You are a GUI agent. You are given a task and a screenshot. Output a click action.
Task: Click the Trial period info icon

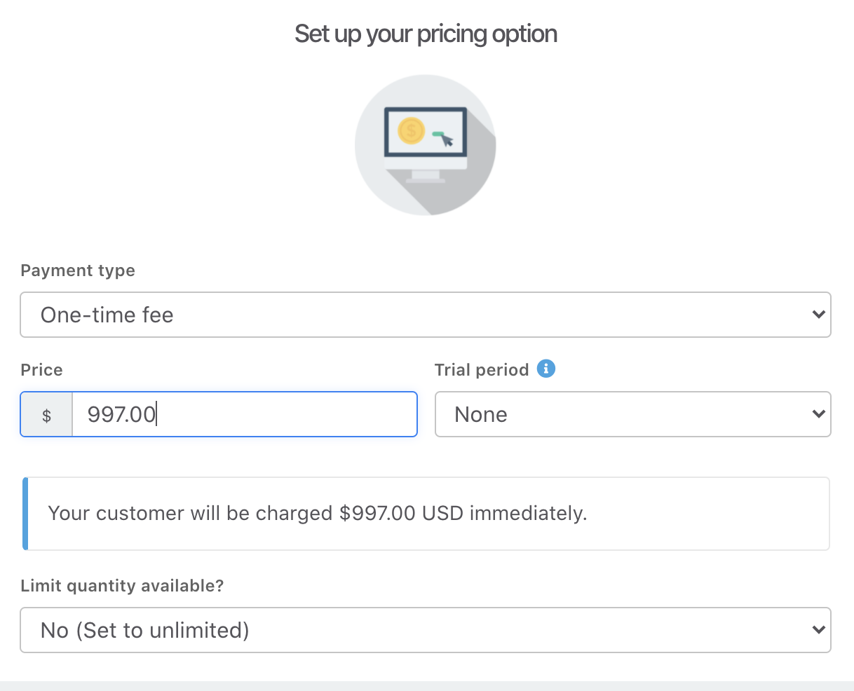546,369
